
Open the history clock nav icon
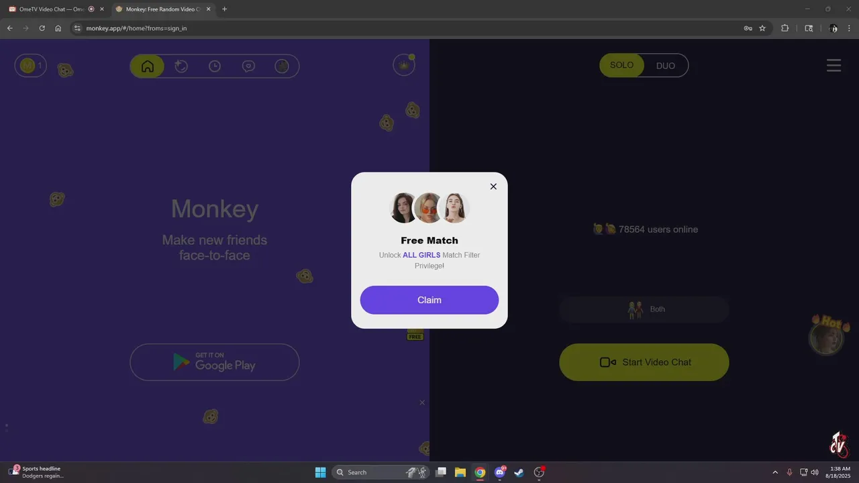pyautogui.click(x=215, y=66)
